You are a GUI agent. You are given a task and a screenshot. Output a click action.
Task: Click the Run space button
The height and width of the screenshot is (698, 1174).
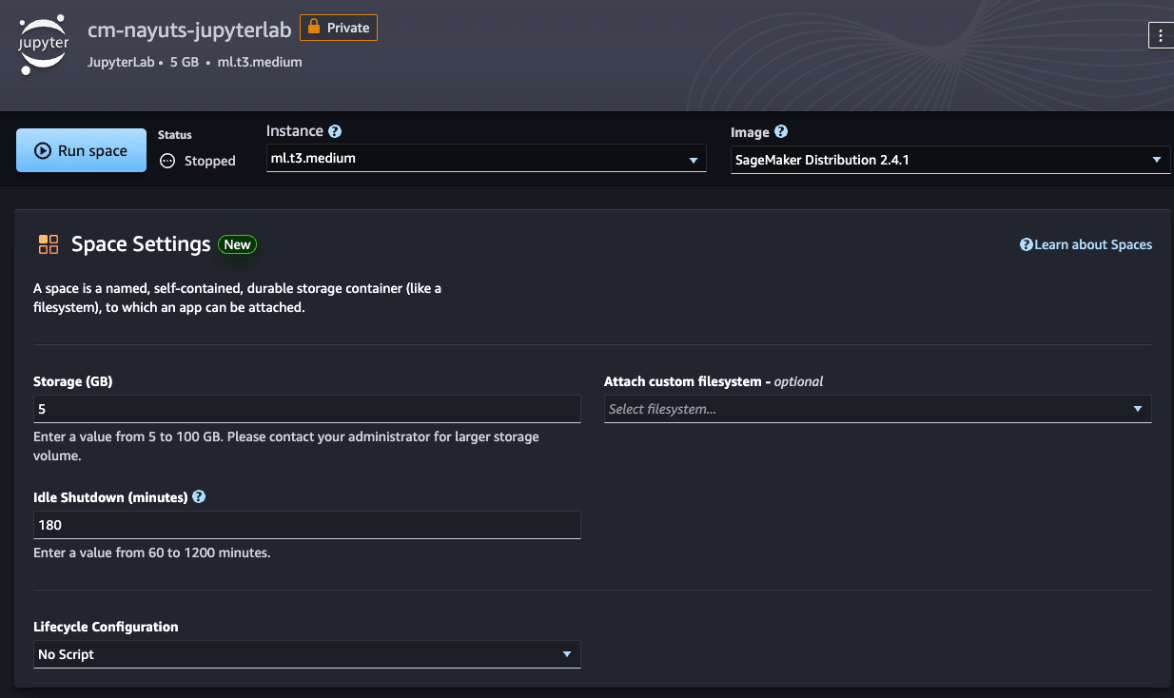pyautogui.click(x=81, y=150)
